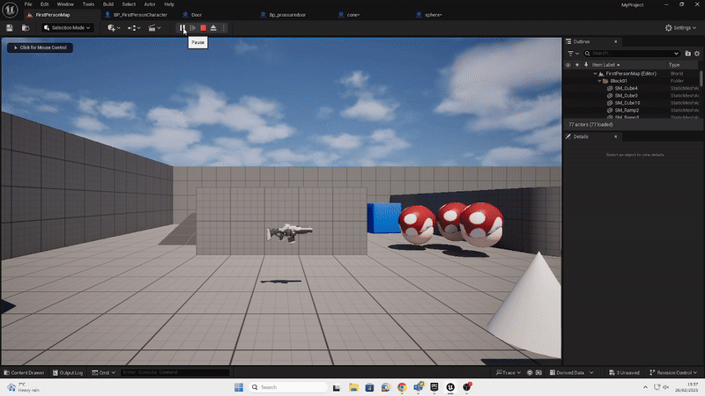Open File Explorer from the taskbar
This screenshot has height=396, width=705.
click(x=353, y=387)
